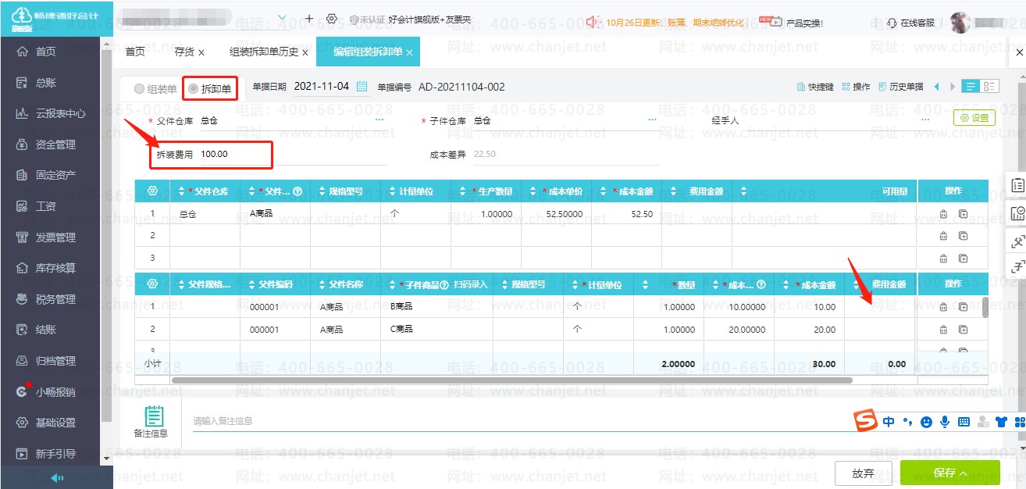
Task: Click plus icon to add new account
Action: pos(309,19)
